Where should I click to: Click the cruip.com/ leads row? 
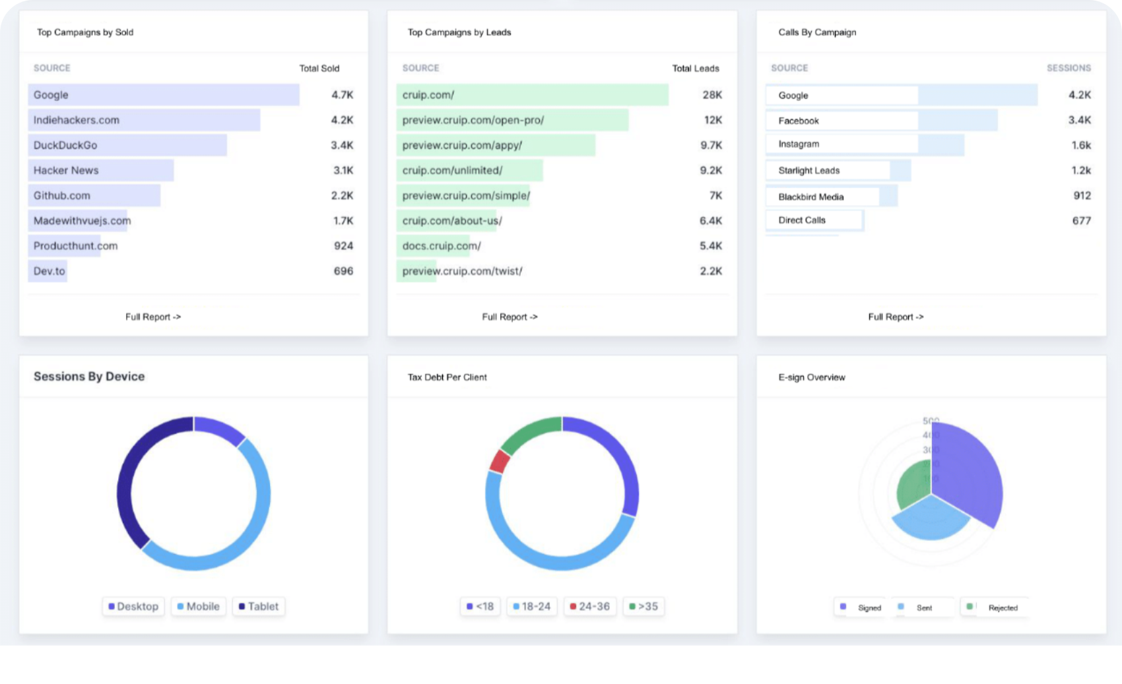(x=562, y=95)
